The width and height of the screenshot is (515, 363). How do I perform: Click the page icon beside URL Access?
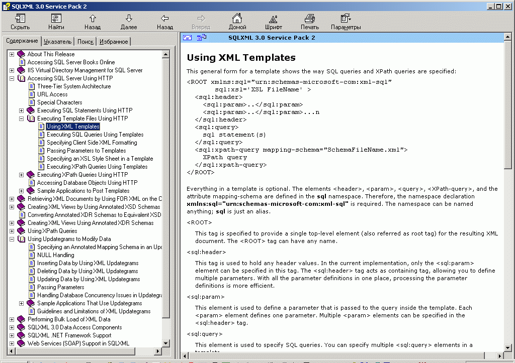pos(32,94)
